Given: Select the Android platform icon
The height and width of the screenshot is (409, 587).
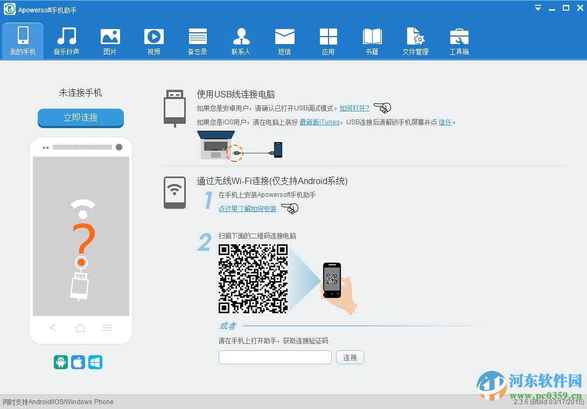Looking at the screenshot, I should coord(61,362).
